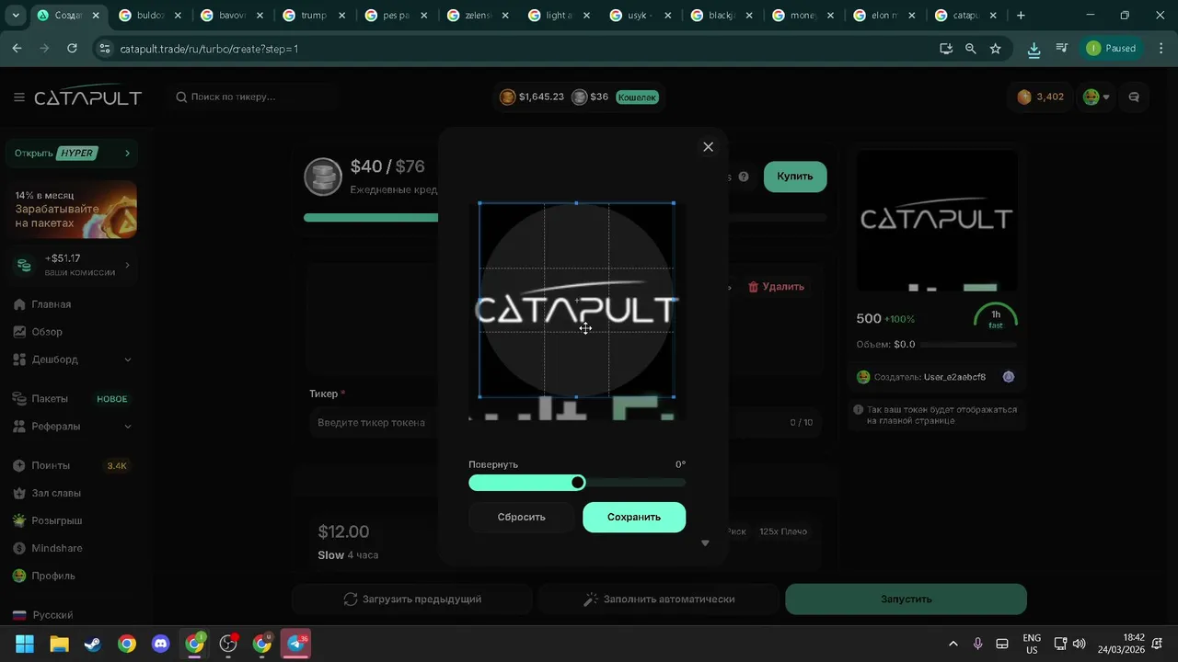Click the daily credits coins icon
Image resolution: width=1178 pixels, height=662 pixels.
point(323,177)
